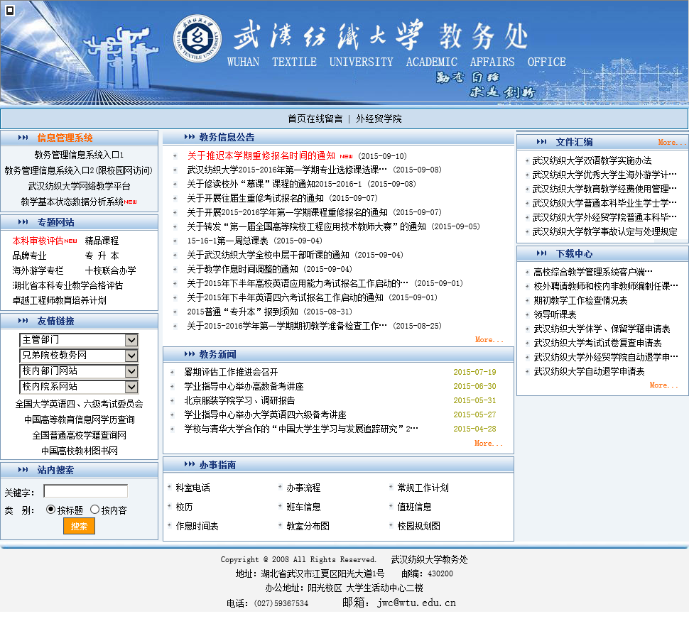This screenshot has width=689, height=626.
Task: Open 武汉纺织大学网络教学平台 link
Action: (79, 186)
